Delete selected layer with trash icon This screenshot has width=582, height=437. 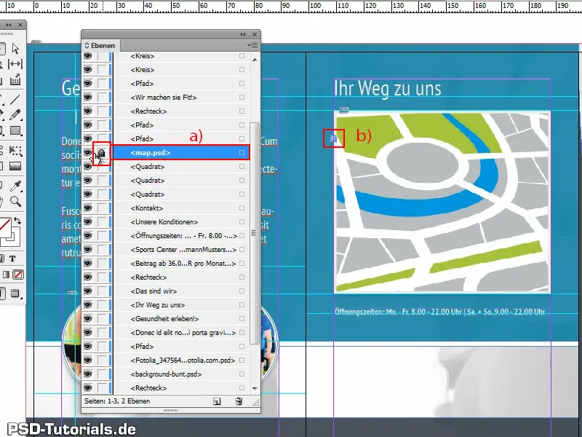pos(239,401)
